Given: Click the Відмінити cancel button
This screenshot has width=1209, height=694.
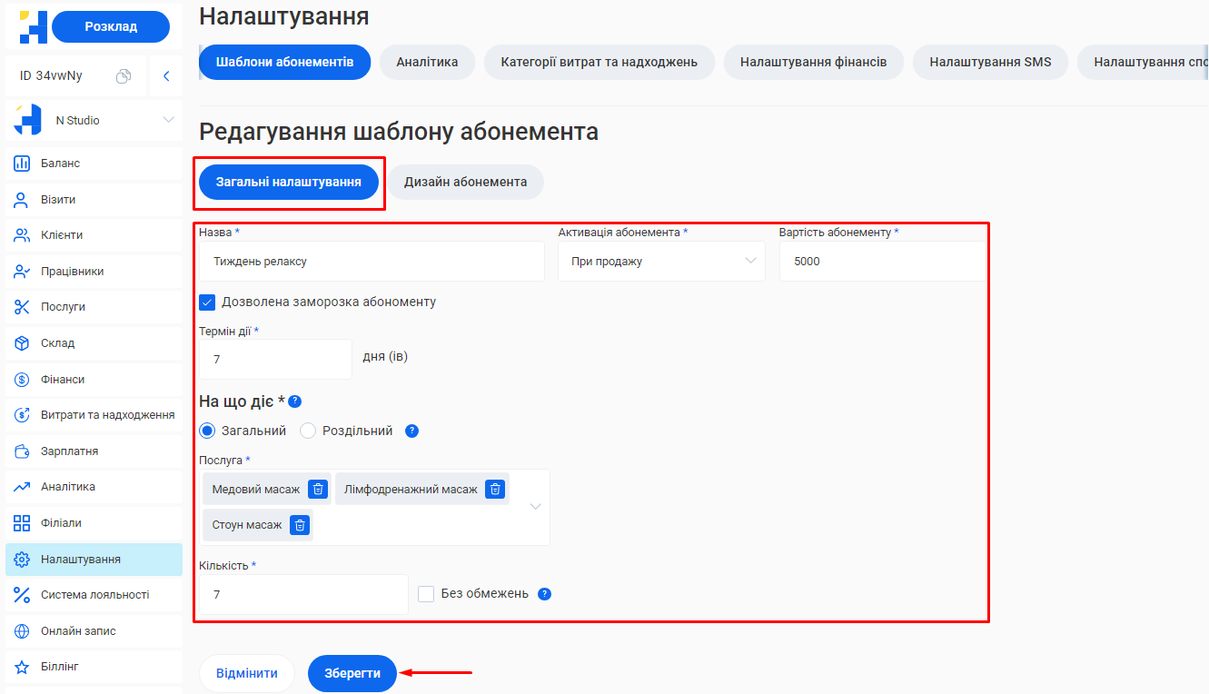Looking at the screenshot, I should [x=246, y=673].
